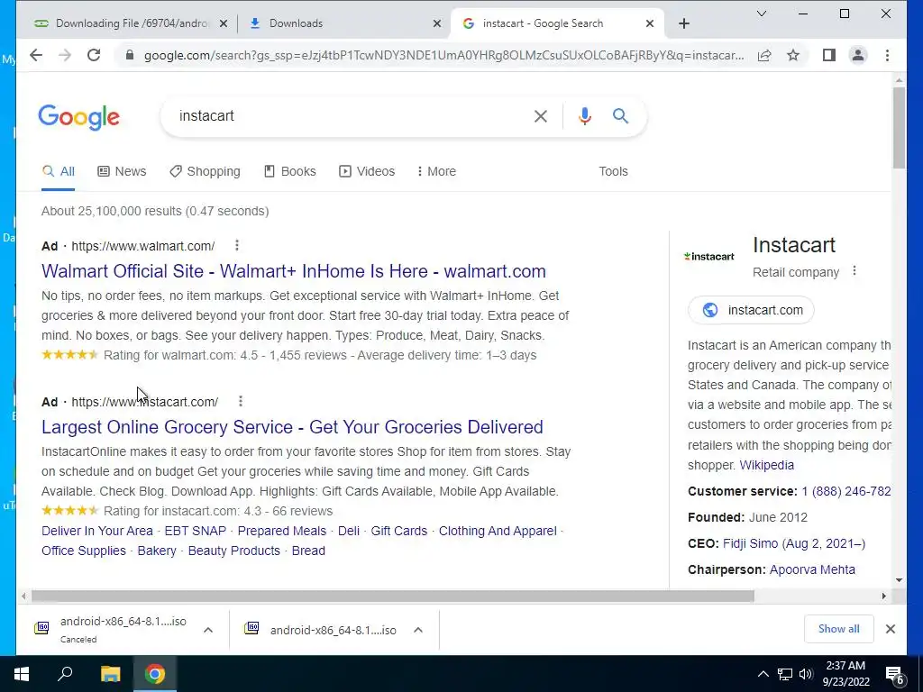The height and width of the screenshot is (692, 923).
Task: Open Instacart knowledge panel more options
Action: pyautogui.click(x=854, y=271)
